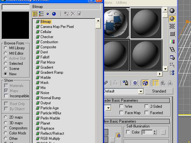Click Make Preview film strip icon

click(x=172, y=50)
